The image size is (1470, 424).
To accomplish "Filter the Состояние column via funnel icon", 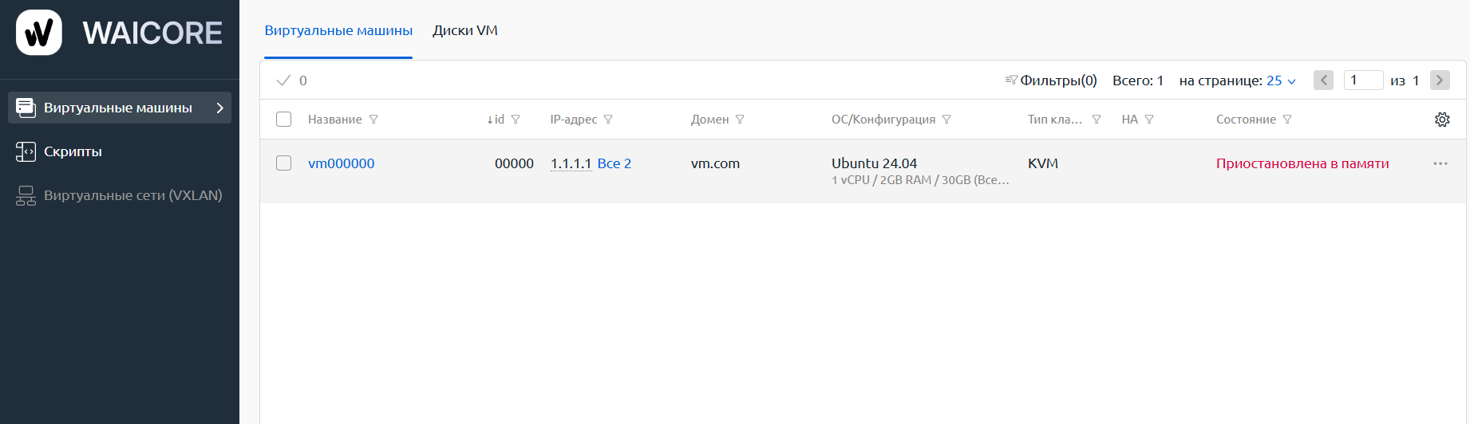I will point(1287,120).
